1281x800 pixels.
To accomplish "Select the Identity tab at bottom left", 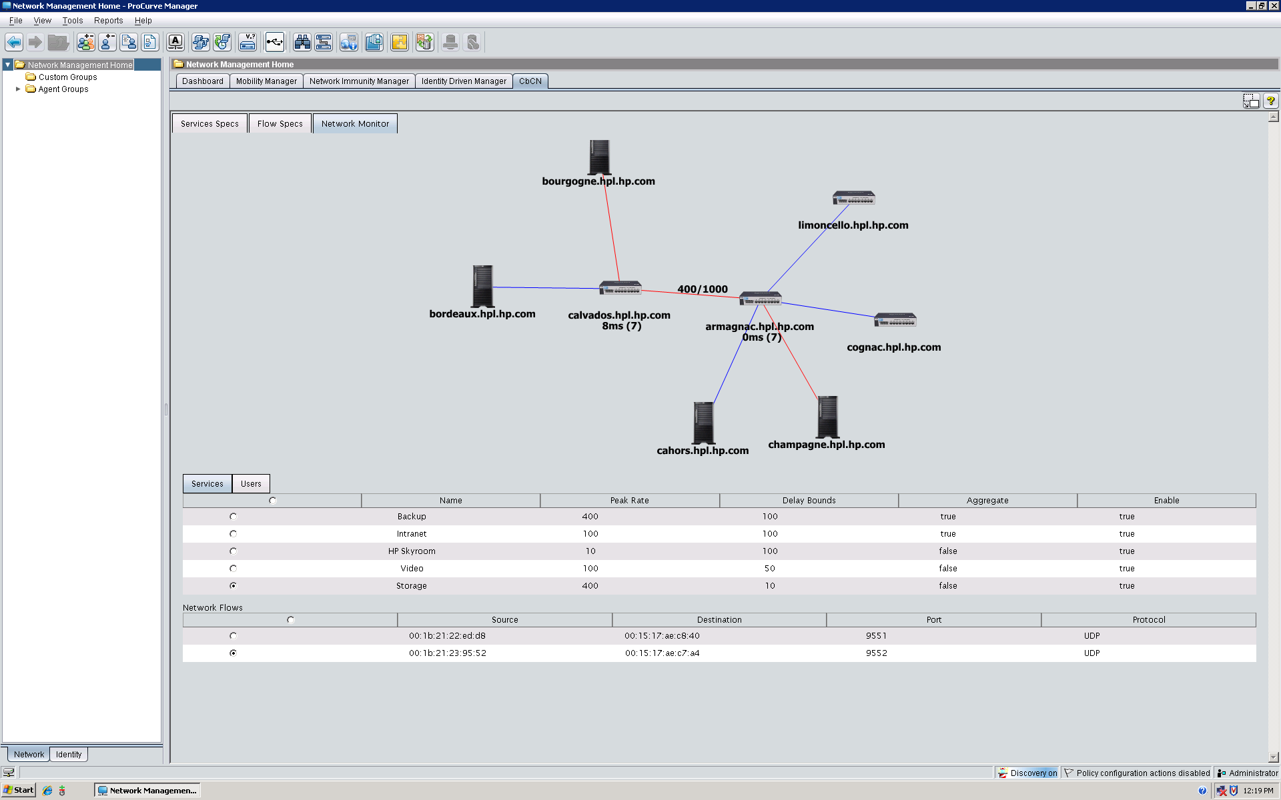I will coord(69,755).
